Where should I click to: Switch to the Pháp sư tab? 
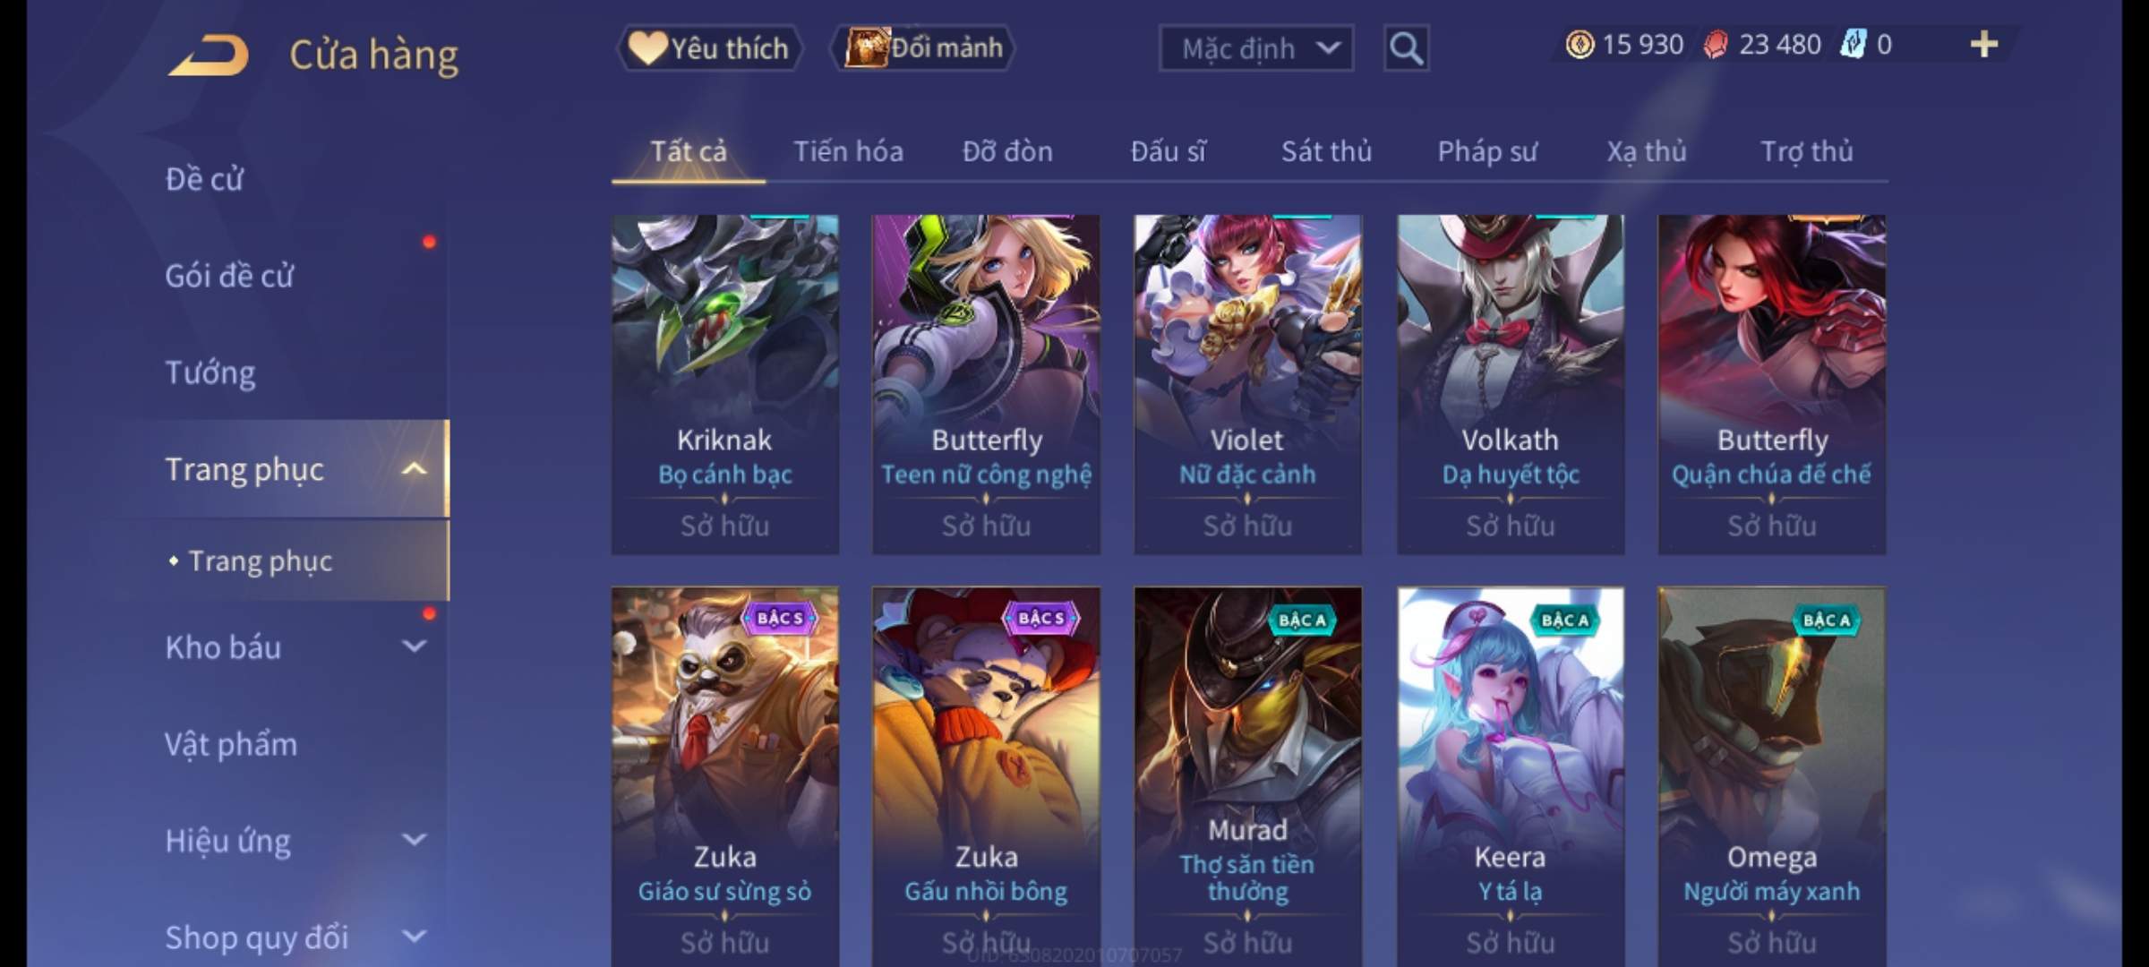click(1486, 151)
